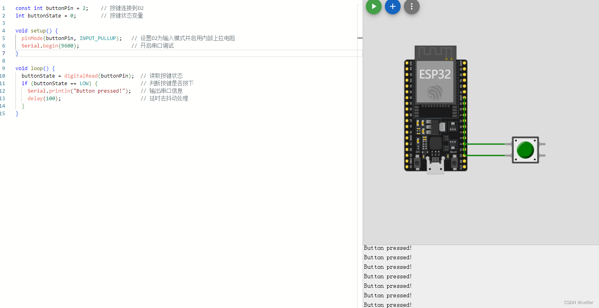
Task: Click the comment '// 判断按键是否按下'
Action: tap(167, 83)
